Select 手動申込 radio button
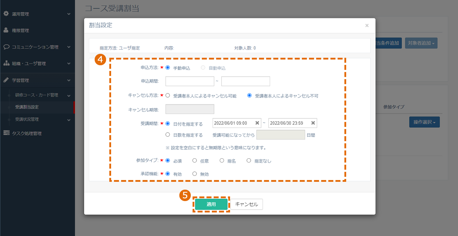This screenshot has height=236, width=458. pyautogui.click(x=168, y=68)
